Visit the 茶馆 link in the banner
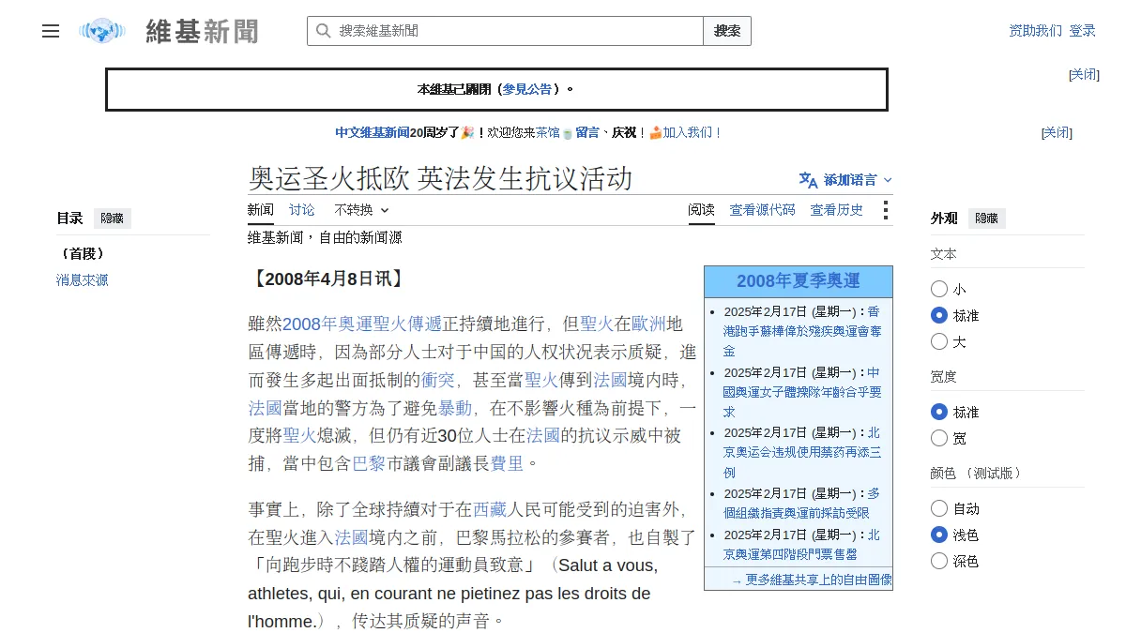Image resolution: width=1126 pixels, height=633 pixels. (548, 133)
